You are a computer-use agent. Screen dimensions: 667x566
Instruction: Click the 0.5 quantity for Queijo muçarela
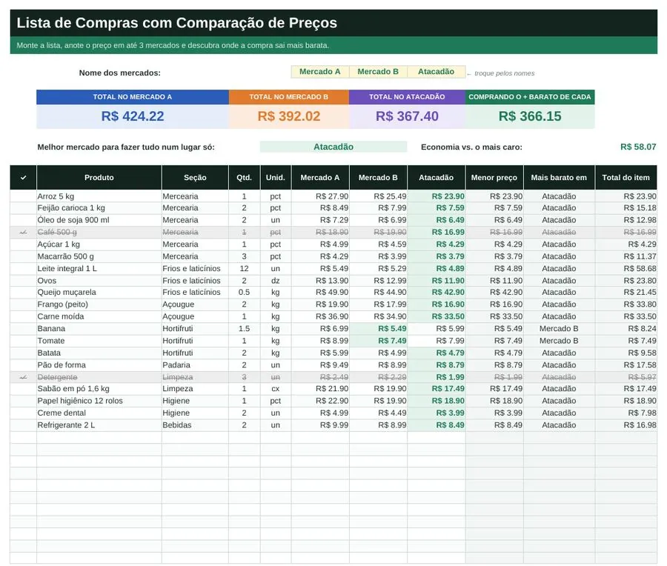[x=244, y=292]
